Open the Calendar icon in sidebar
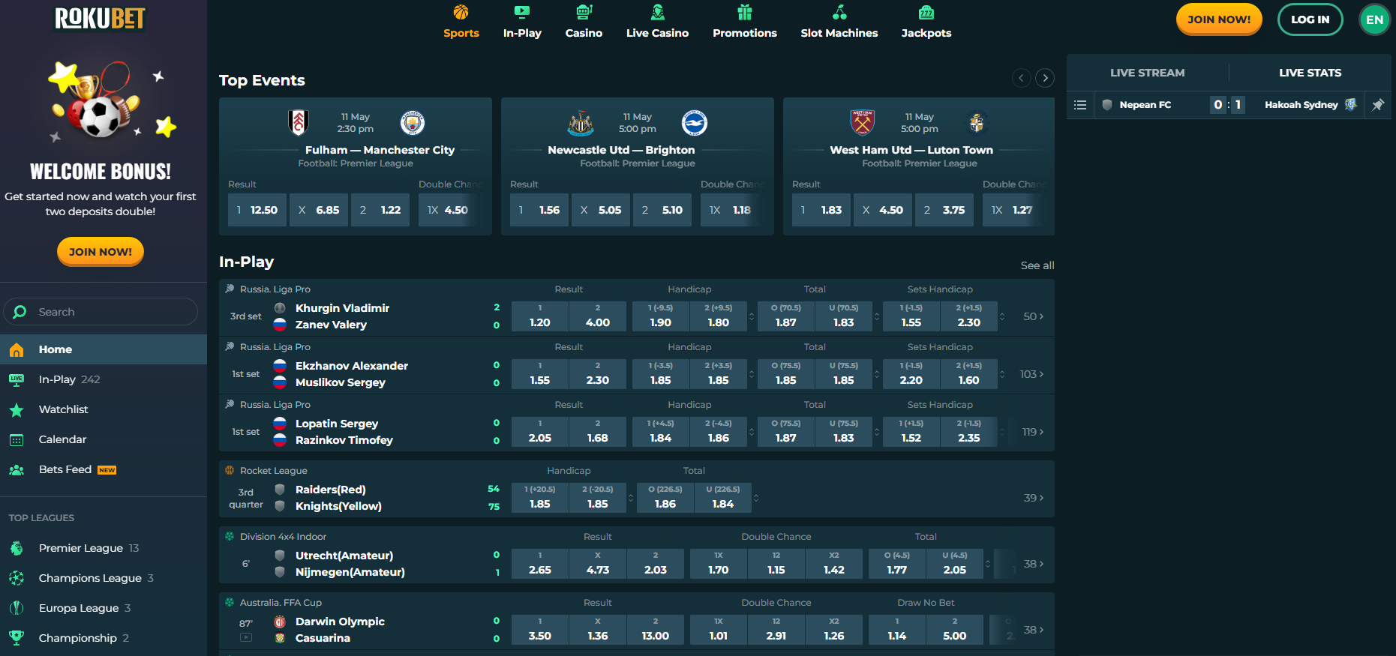 pyautogui.click(x=17, y=439)
